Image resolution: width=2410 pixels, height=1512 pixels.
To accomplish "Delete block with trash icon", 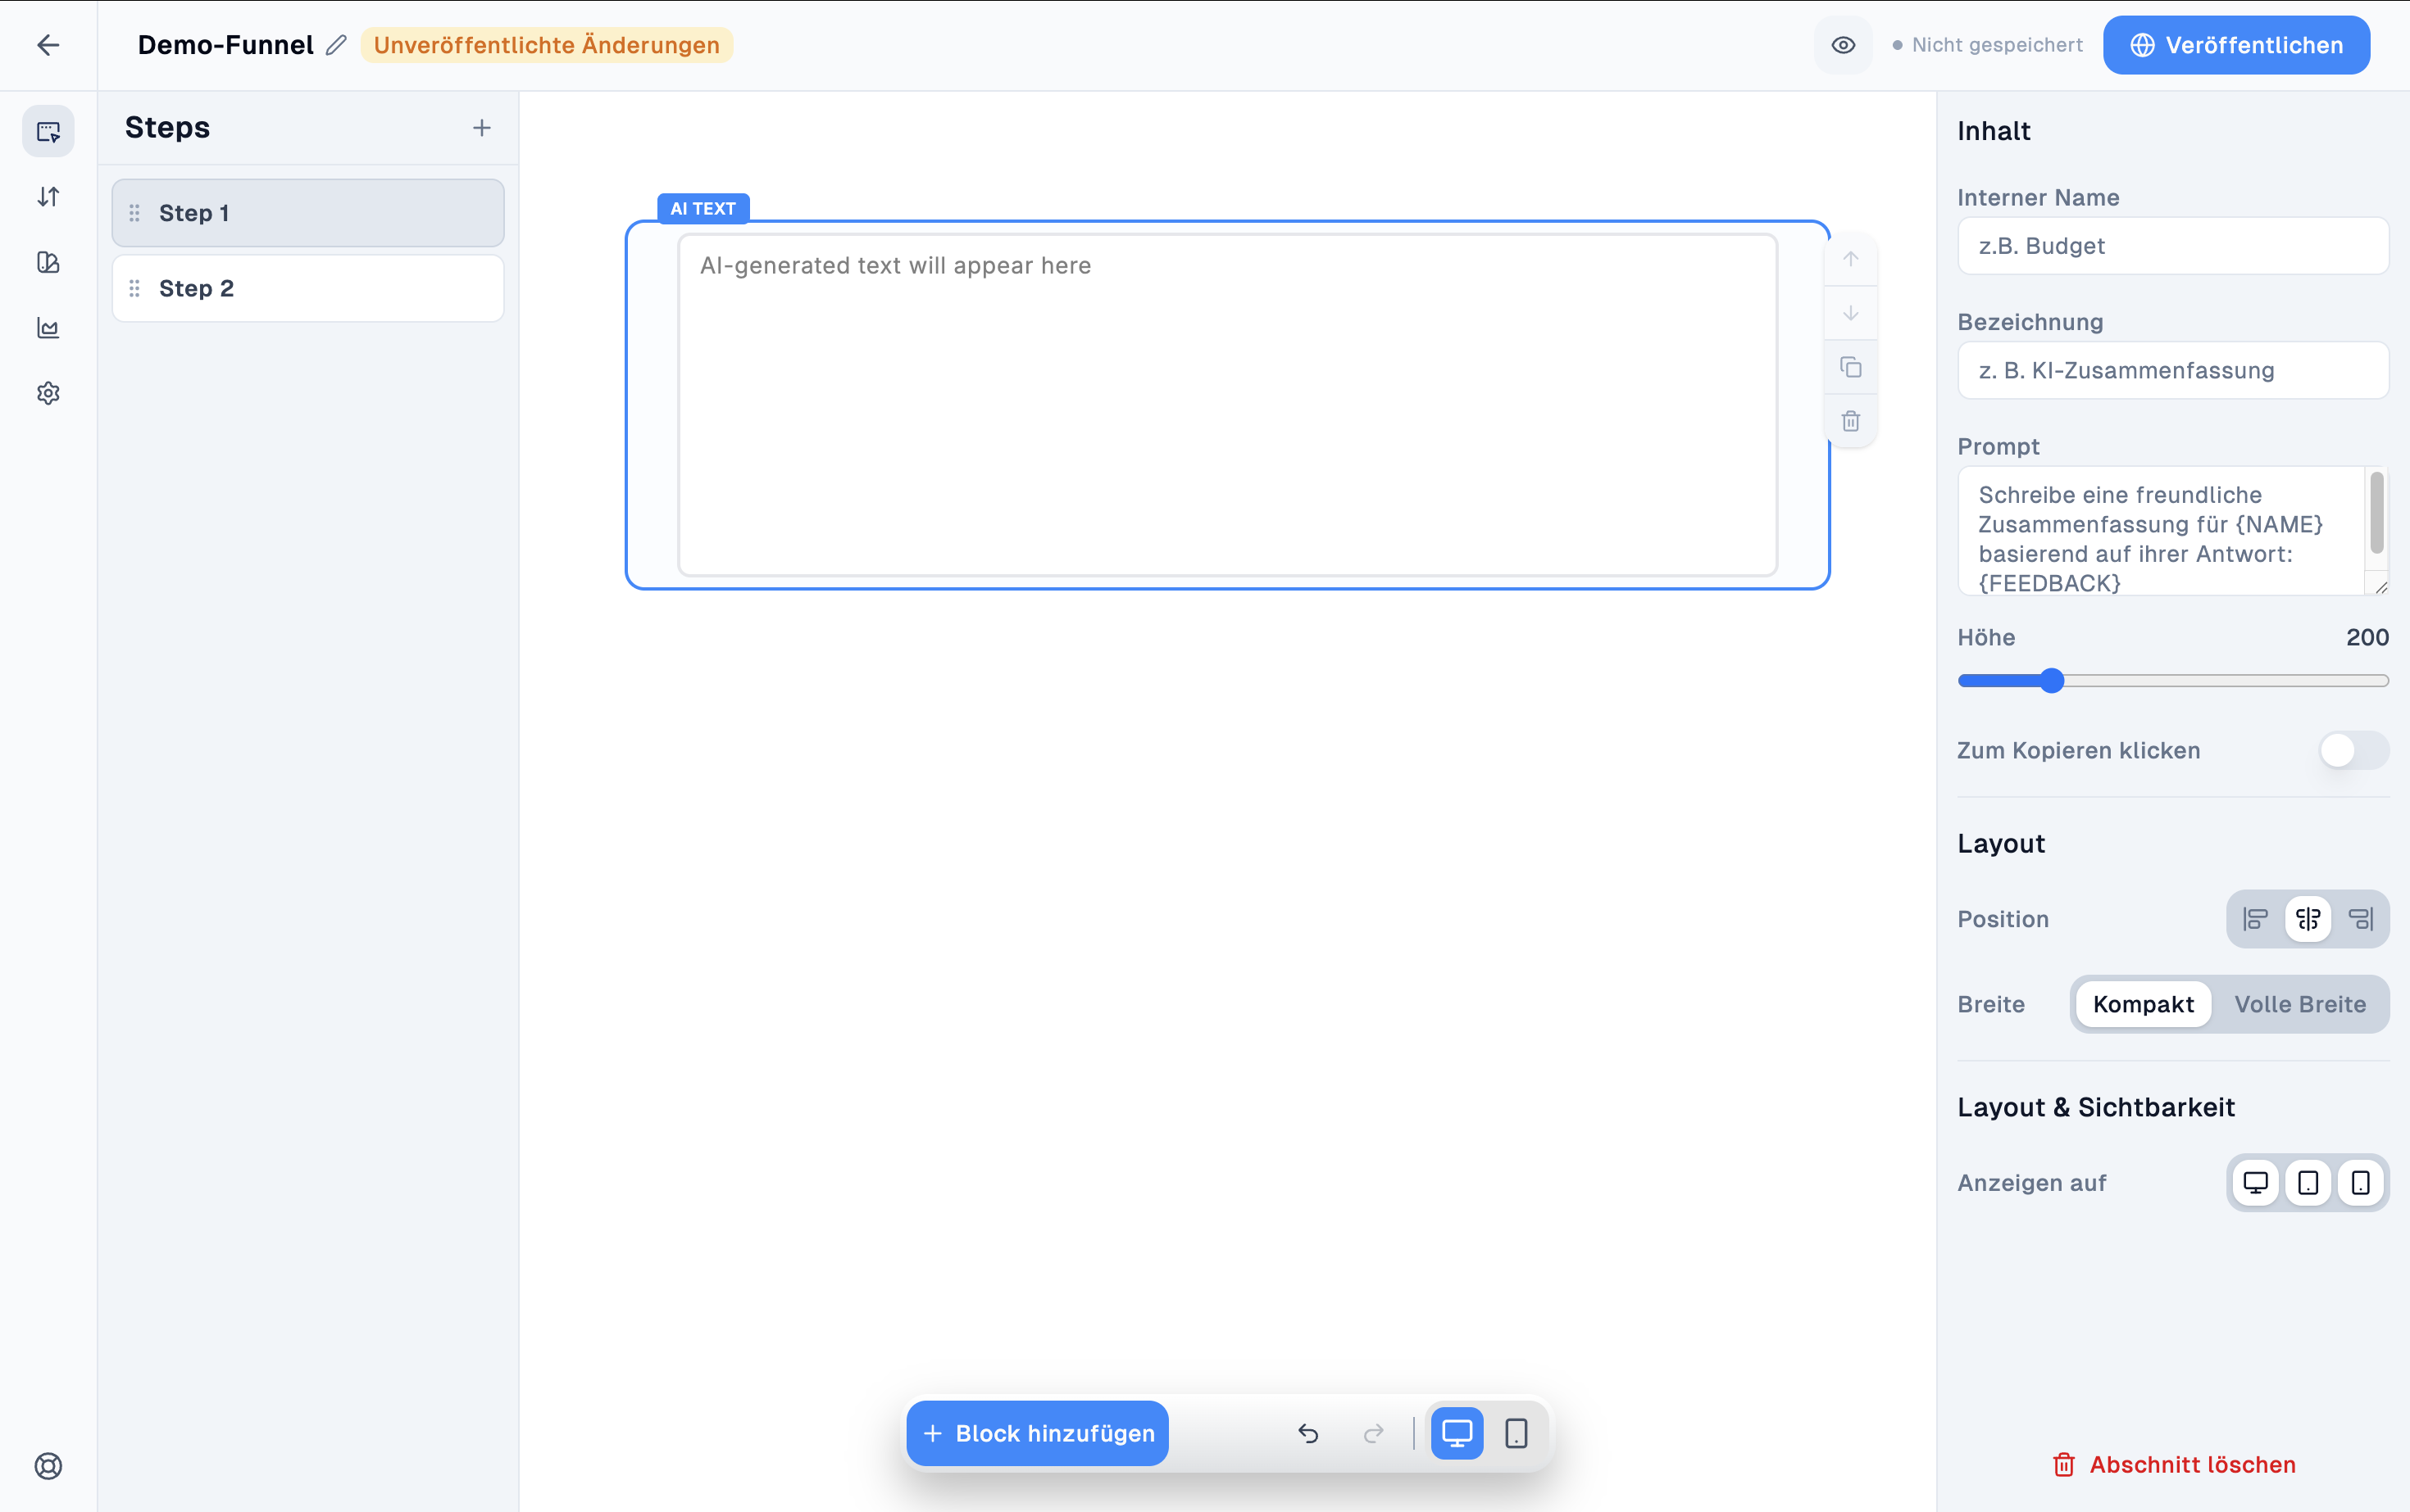I will click(x=1851, y=421).
